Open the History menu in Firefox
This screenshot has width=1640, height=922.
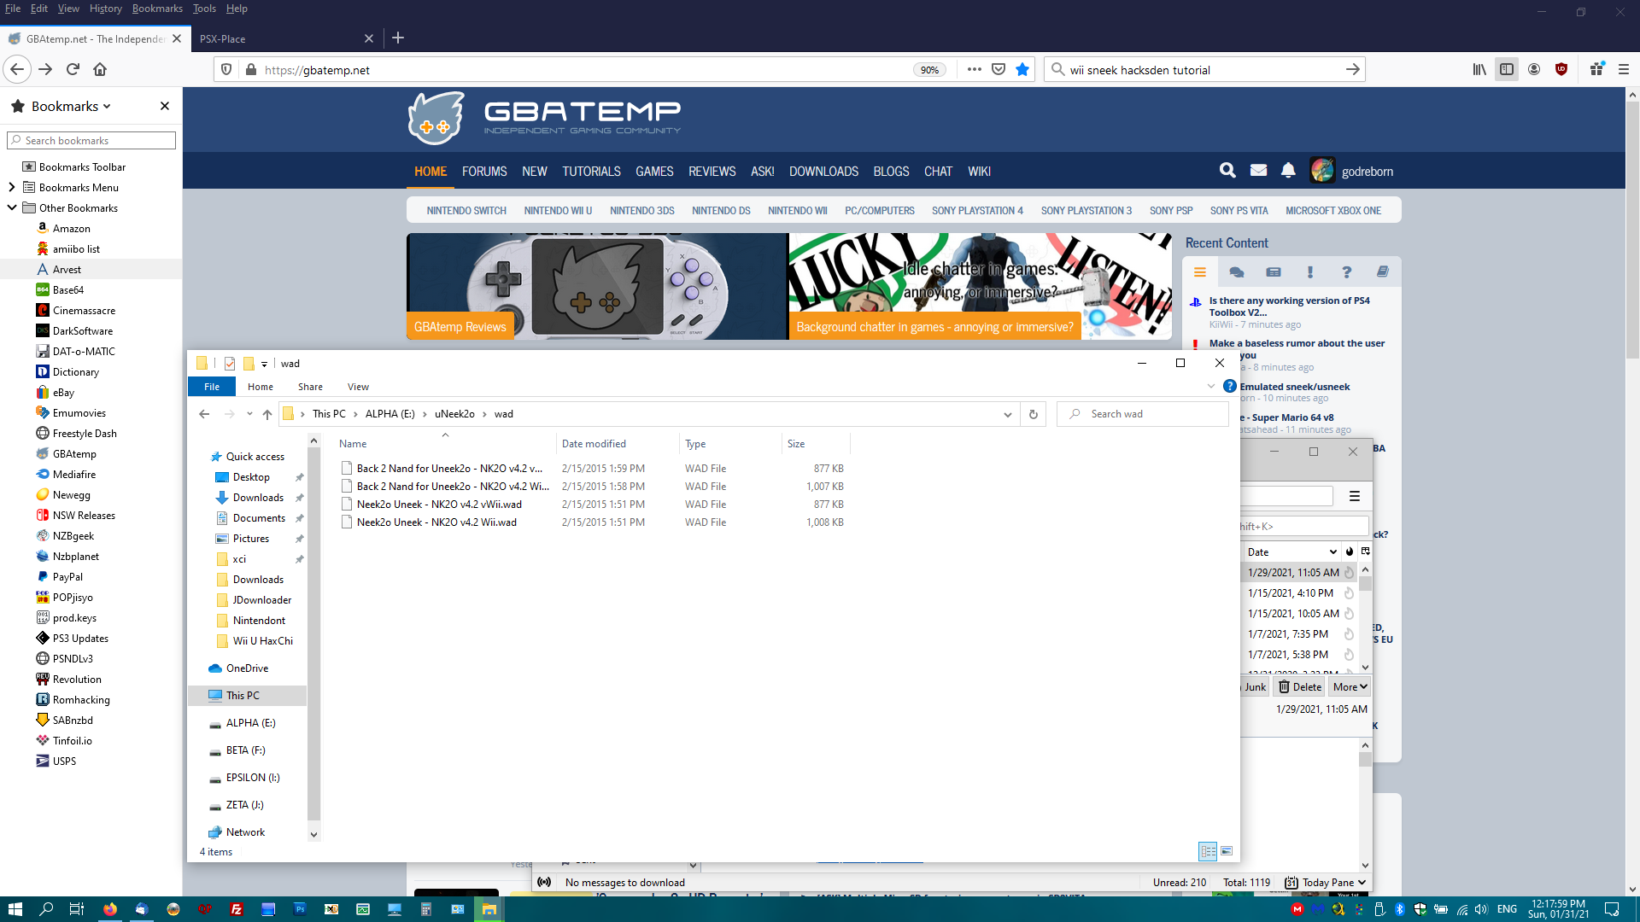coord(105,9)
